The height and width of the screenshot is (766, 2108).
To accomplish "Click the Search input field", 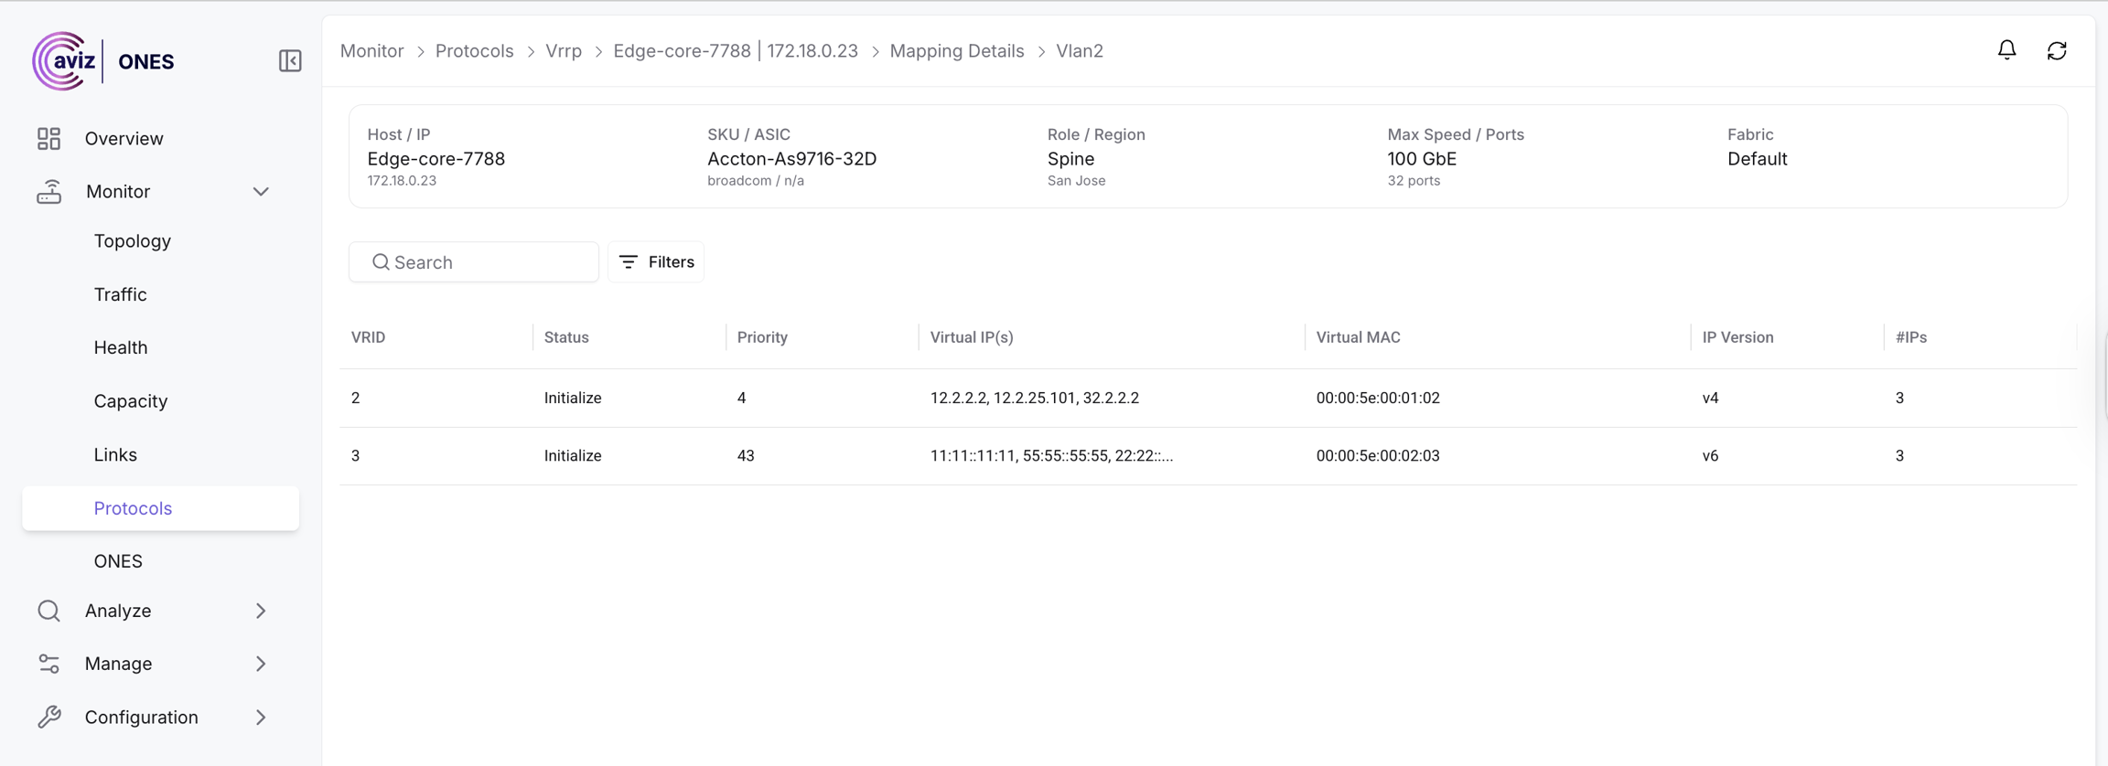I will tap(485, 262).
